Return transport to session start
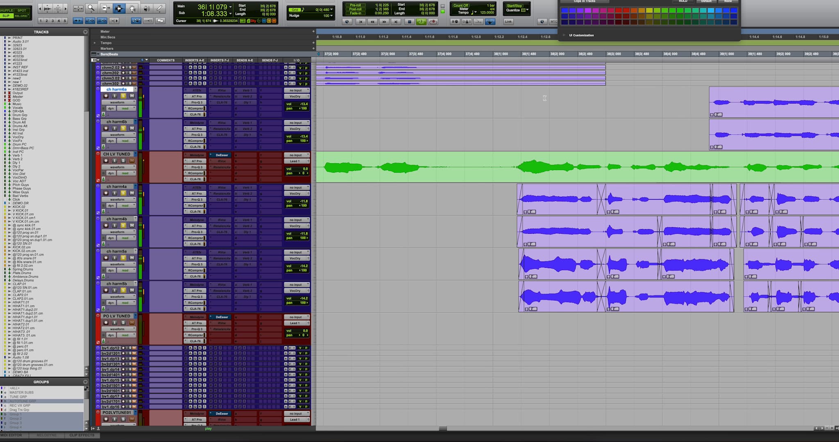Image resolution: width=839 pixels, height=442 pixels. click(x=361, y=22)
